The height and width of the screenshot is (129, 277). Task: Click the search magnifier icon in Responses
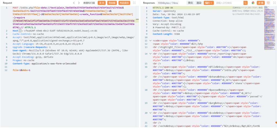coord(246,3)
